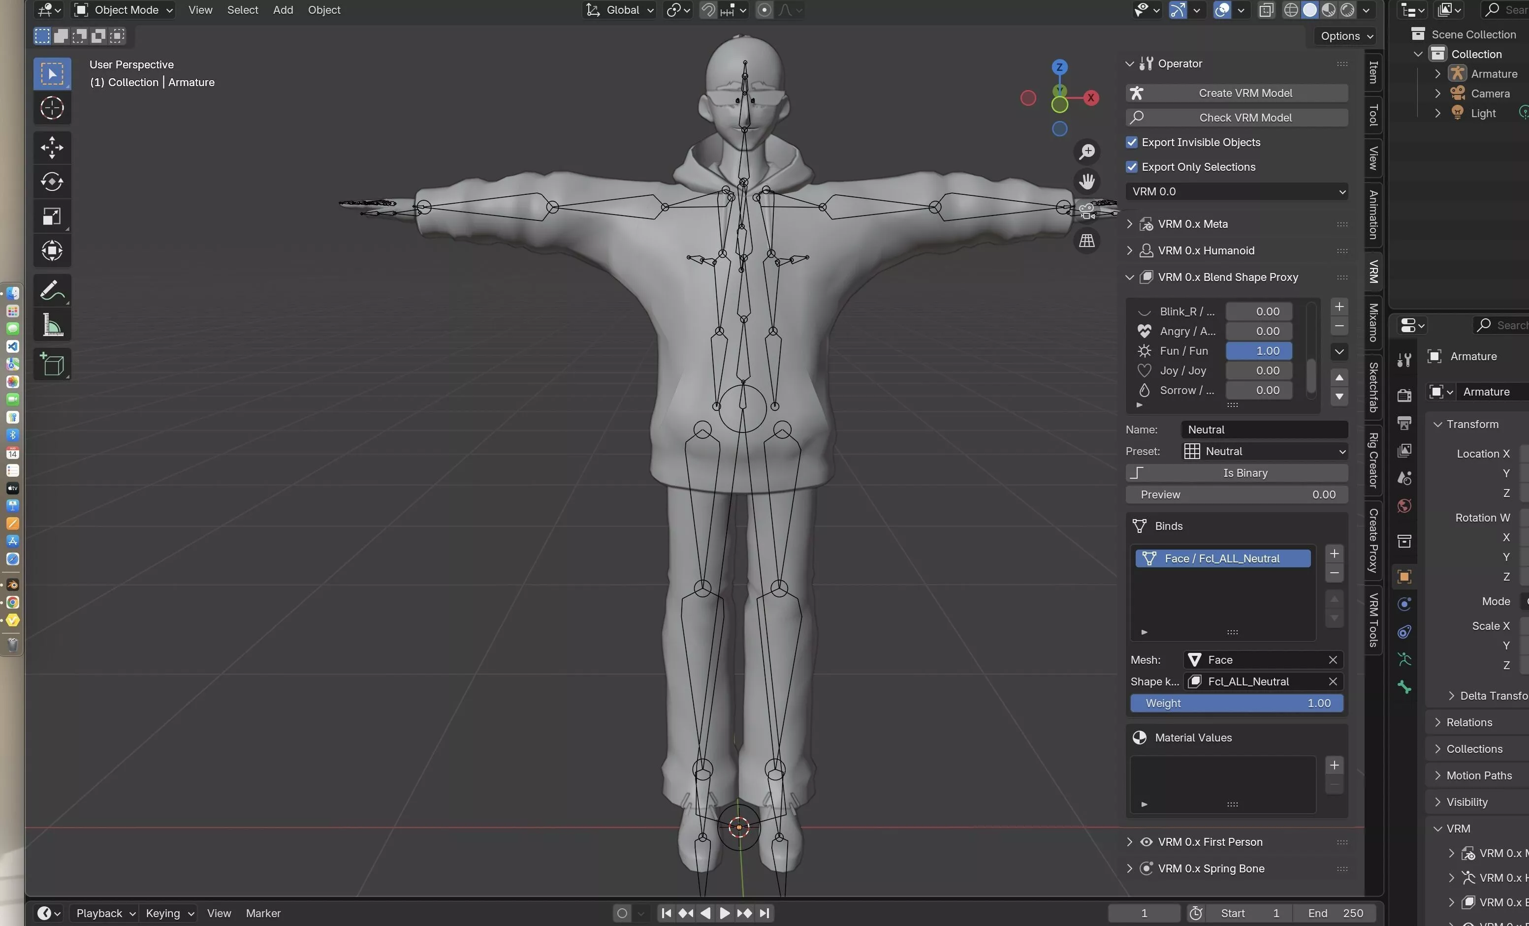Image resolution: width=1529 pixels, height=926 pixels.
Task: Open the Scene properties tab icon
Action: coord(1404,478)
